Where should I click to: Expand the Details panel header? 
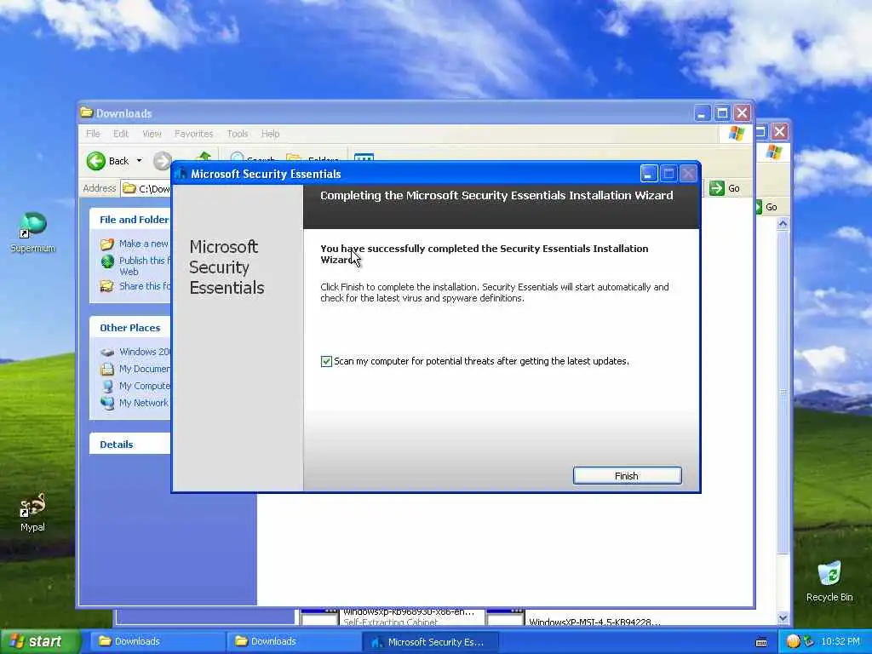pyautogui.click(x=130, y=444)
